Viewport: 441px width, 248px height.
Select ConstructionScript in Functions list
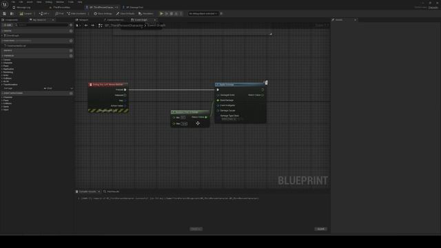point(16,46)
